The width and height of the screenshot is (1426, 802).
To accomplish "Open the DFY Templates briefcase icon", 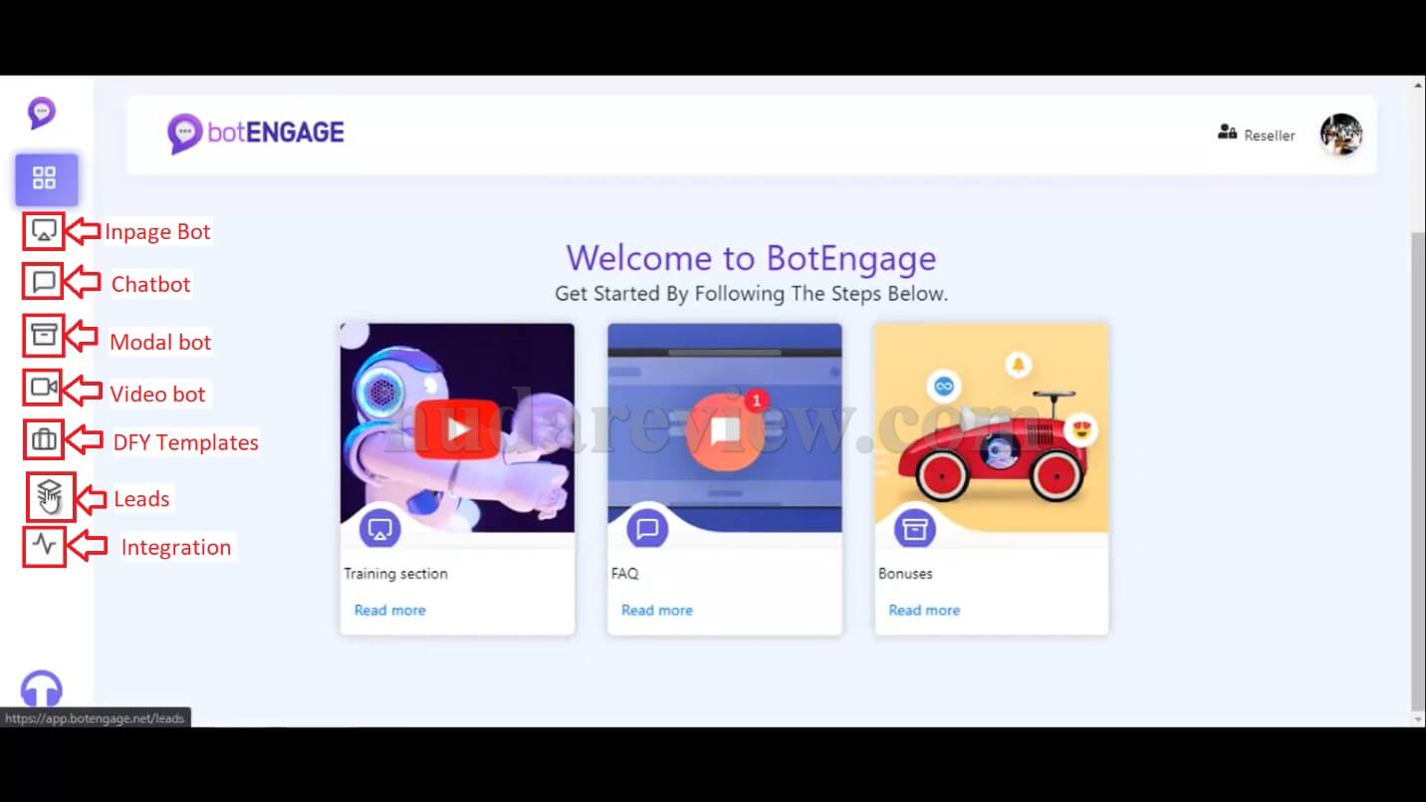I will coord(44,438).
